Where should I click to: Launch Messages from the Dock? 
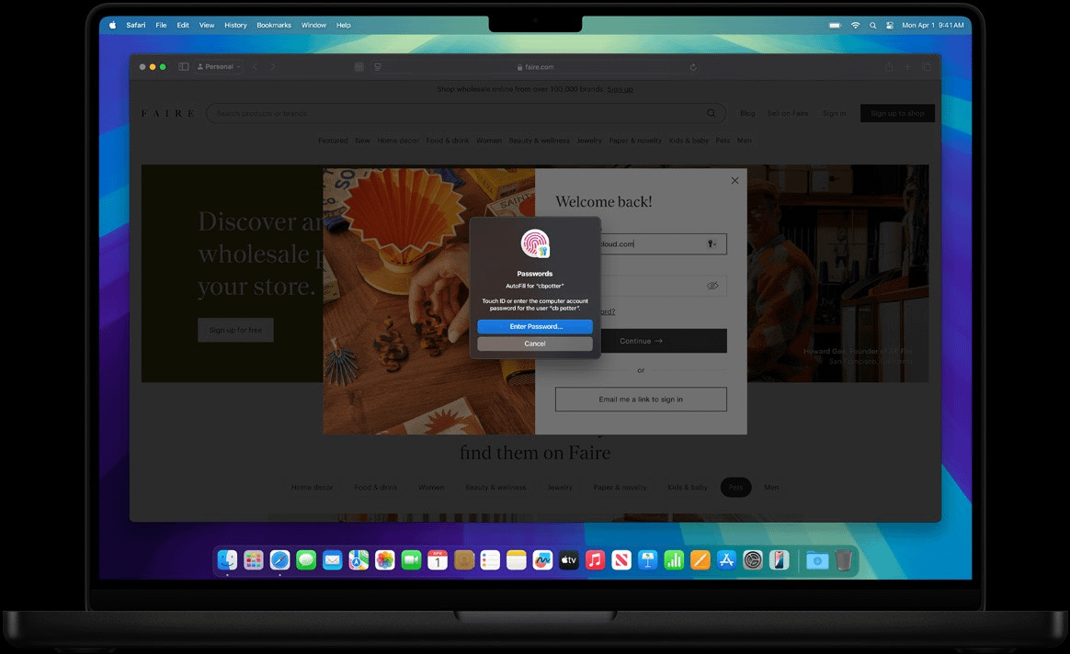pos(306,560)
